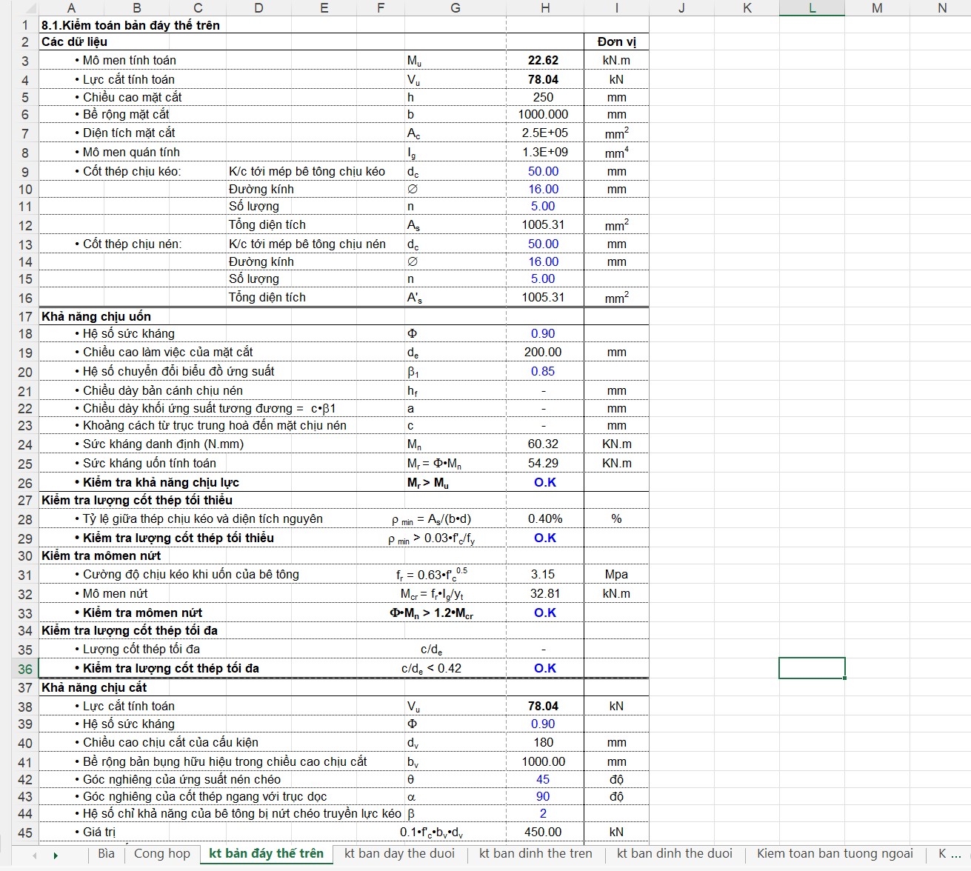971x871 pixels.
Task: Select the Mn value 60.32
Action: (543, 444)
